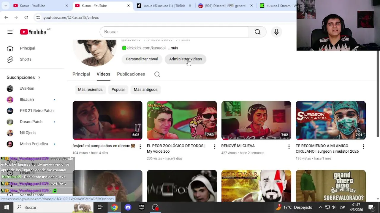Open Windows Start menu

(x=7, y=207)
